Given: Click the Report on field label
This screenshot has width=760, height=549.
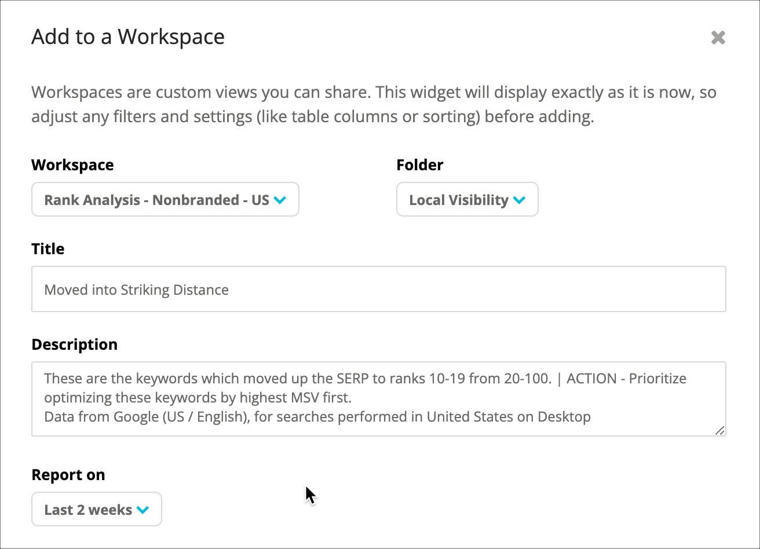Looking at the screenshot, I should point(68,475).
